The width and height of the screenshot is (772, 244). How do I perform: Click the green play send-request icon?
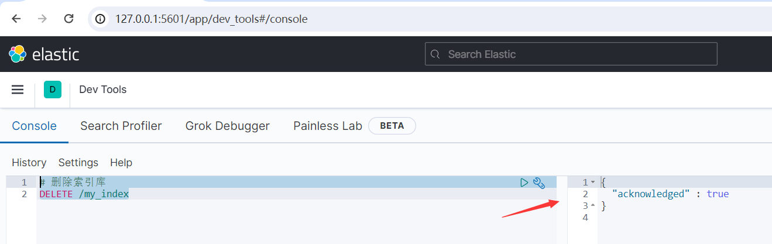pos(524,183)
